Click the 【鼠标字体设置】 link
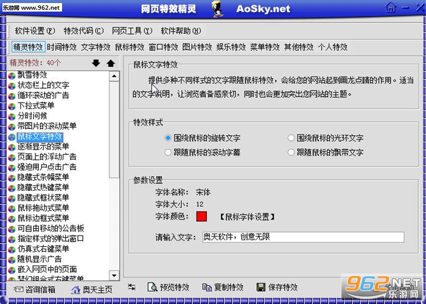The width and height of the screenshot is (426, 304). tap(246, 217)
